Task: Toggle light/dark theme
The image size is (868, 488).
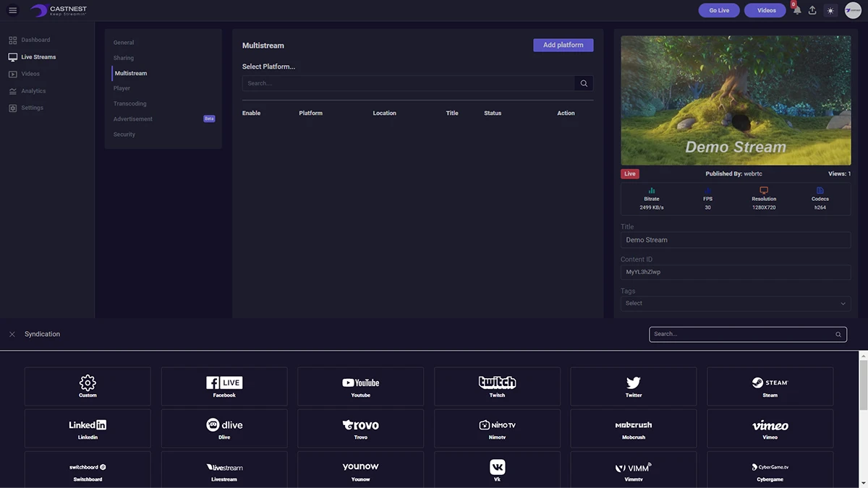Action: [830, 10]
